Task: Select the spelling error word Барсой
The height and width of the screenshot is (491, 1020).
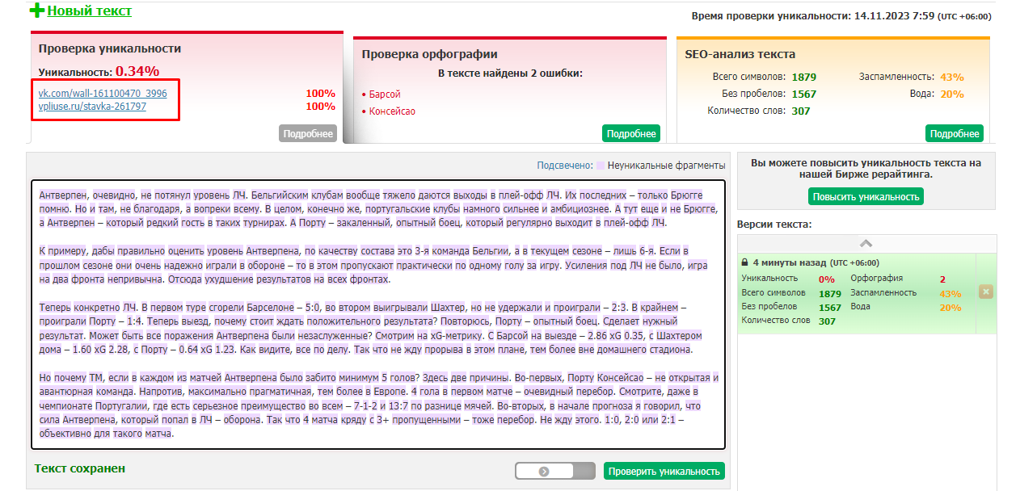Action: [385, 94]
